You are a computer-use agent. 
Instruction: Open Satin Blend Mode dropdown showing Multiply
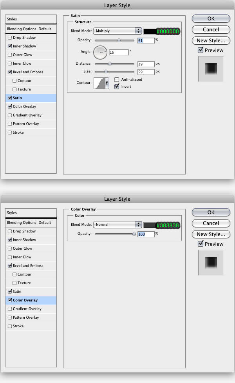click(x=117, y=31)
